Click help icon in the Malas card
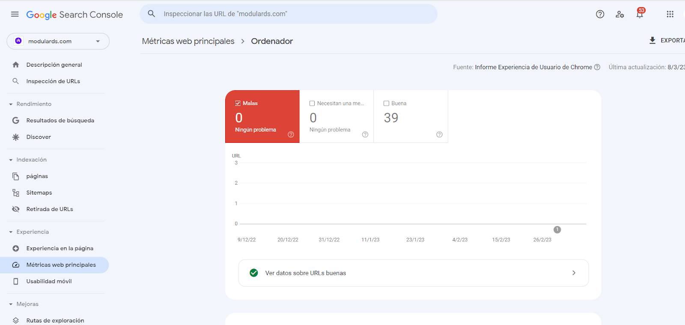685x325 pixels. click(291, 134)
